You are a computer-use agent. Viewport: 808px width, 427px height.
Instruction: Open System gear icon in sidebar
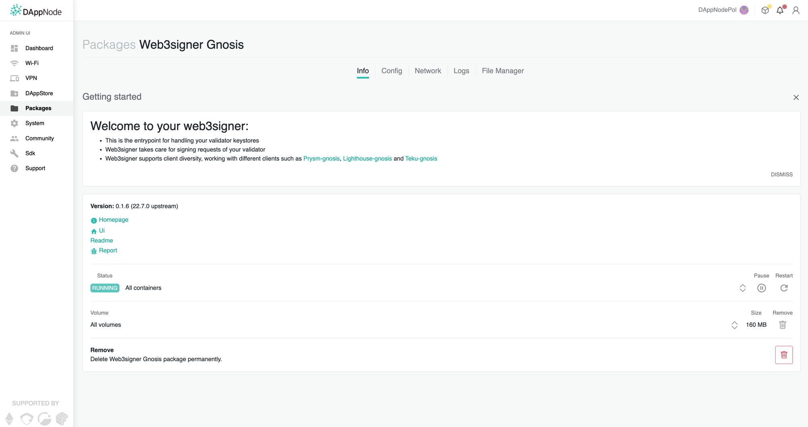[14, 123]
